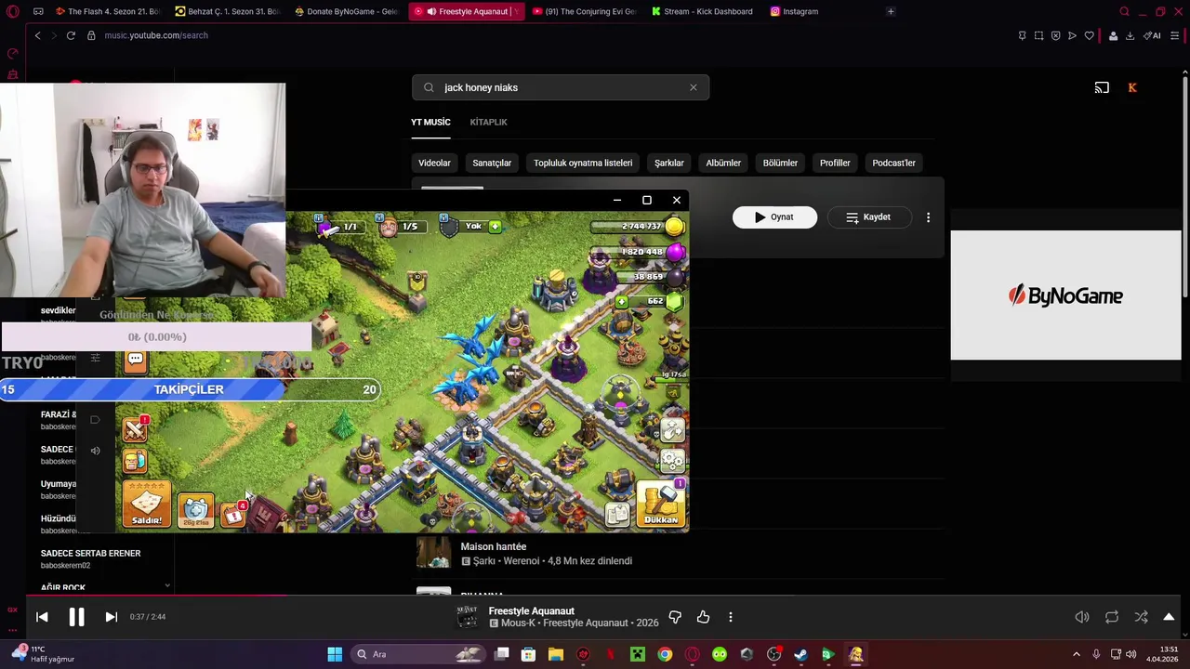The width and height of the screenshot is (1190, 669).
Task: Filter results by Podcast'ler chip
Action: (893, 163)
